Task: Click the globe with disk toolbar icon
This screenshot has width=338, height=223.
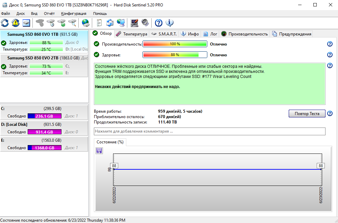Action: point(86,23)
